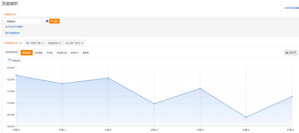
Task: Click the help icon beside 数据透视
Action: coord(60,43)
